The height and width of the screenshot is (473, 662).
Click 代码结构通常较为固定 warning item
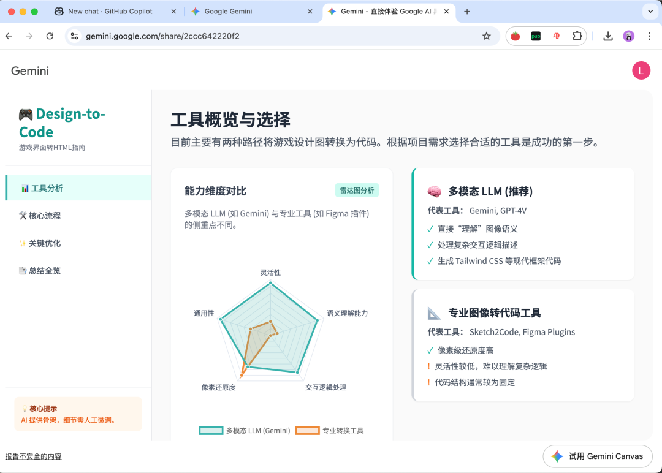click(x=474, y=383)
